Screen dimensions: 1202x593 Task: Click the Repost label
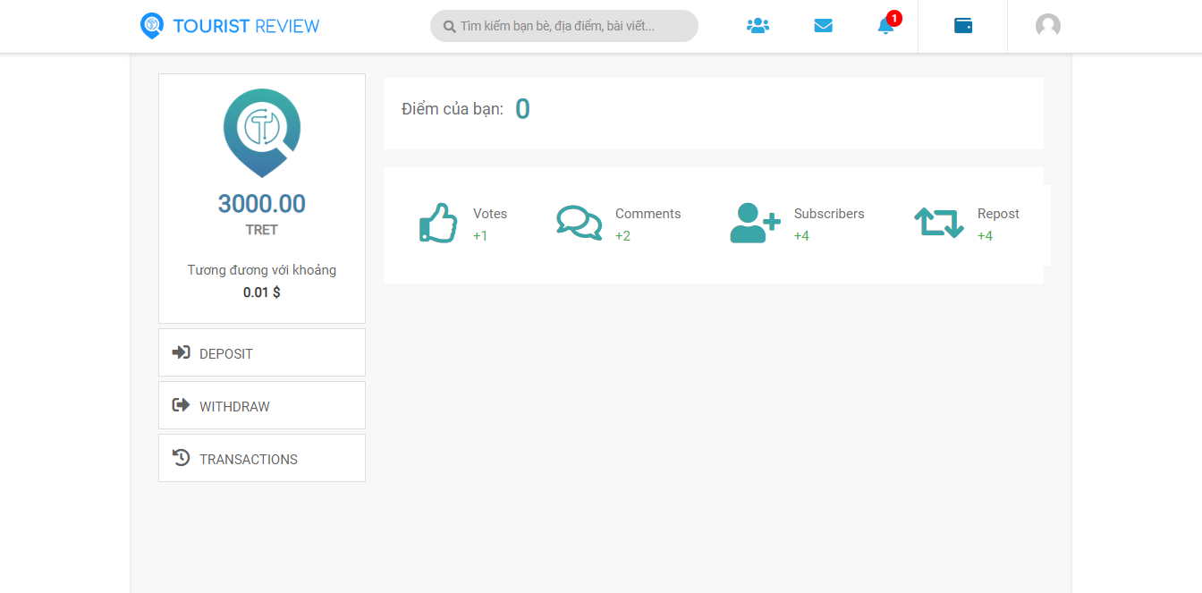(x=998, y=214)
